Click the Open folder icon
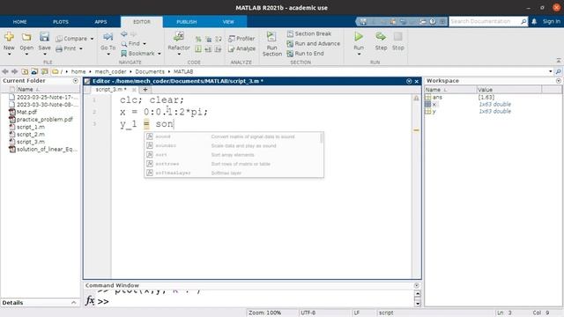The height and width of the screenshot is (317, 564). coord(26,37)
